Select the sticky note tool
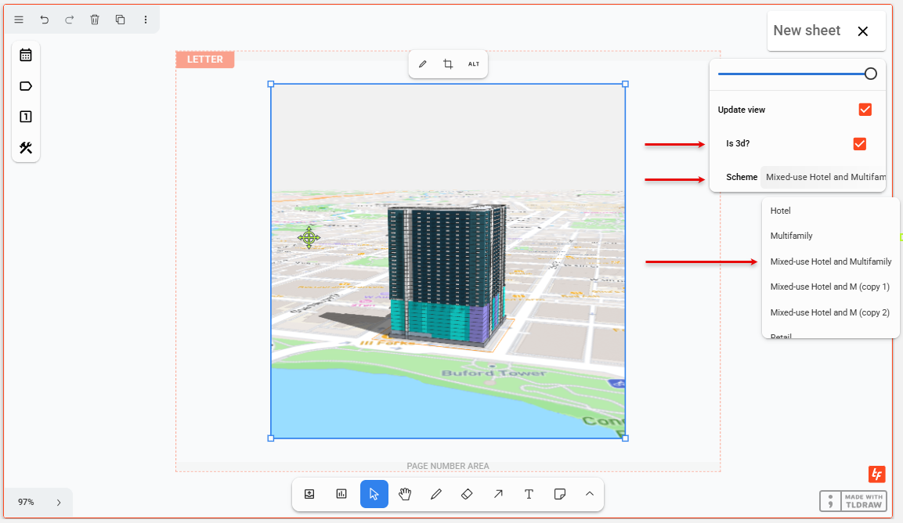 (x=559, y=494)
